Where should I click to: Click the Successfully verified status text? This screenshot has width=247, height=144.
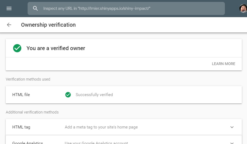pos(94,95)
